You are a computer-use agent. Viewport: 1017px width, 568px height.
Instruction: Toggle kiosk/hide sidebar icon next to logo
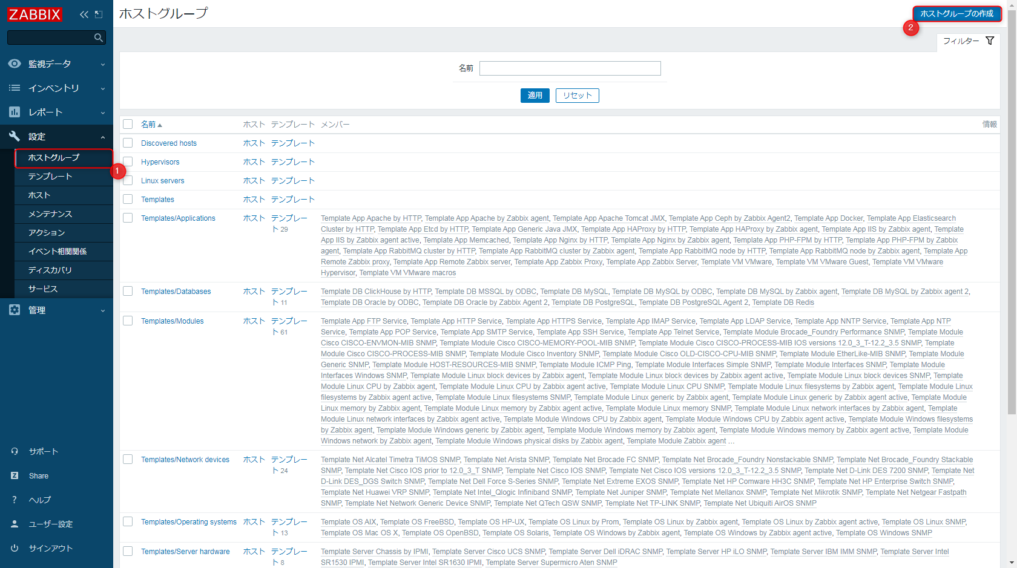pos(99,15)
